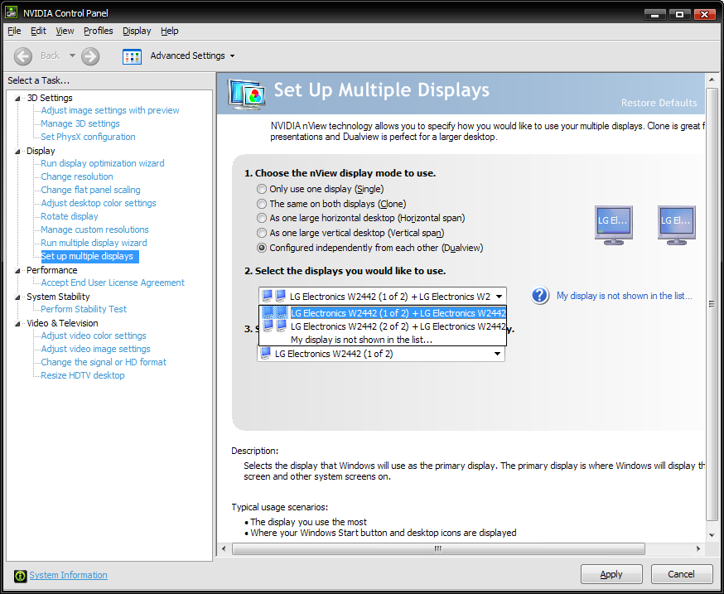Open the Display menu

pos(137,31)
